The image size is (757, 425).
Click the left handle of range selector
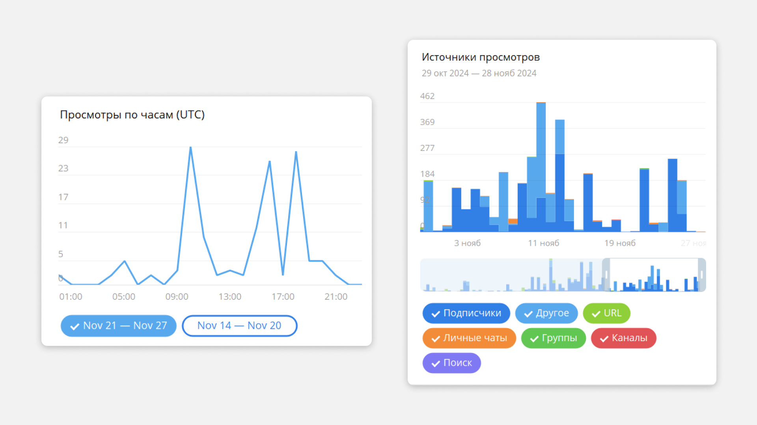pos(606,275)
